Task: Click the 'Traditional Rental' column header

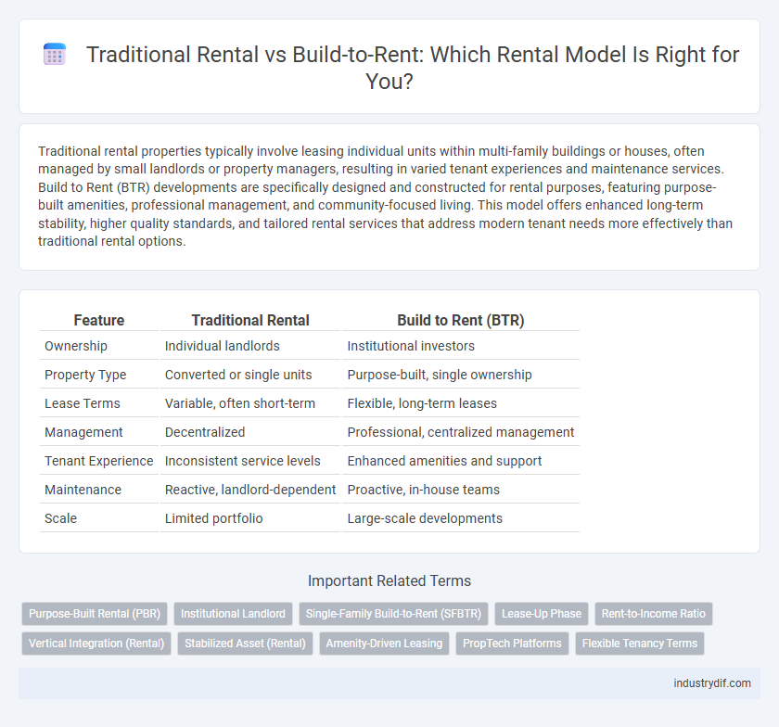Action: pos(250,320)
